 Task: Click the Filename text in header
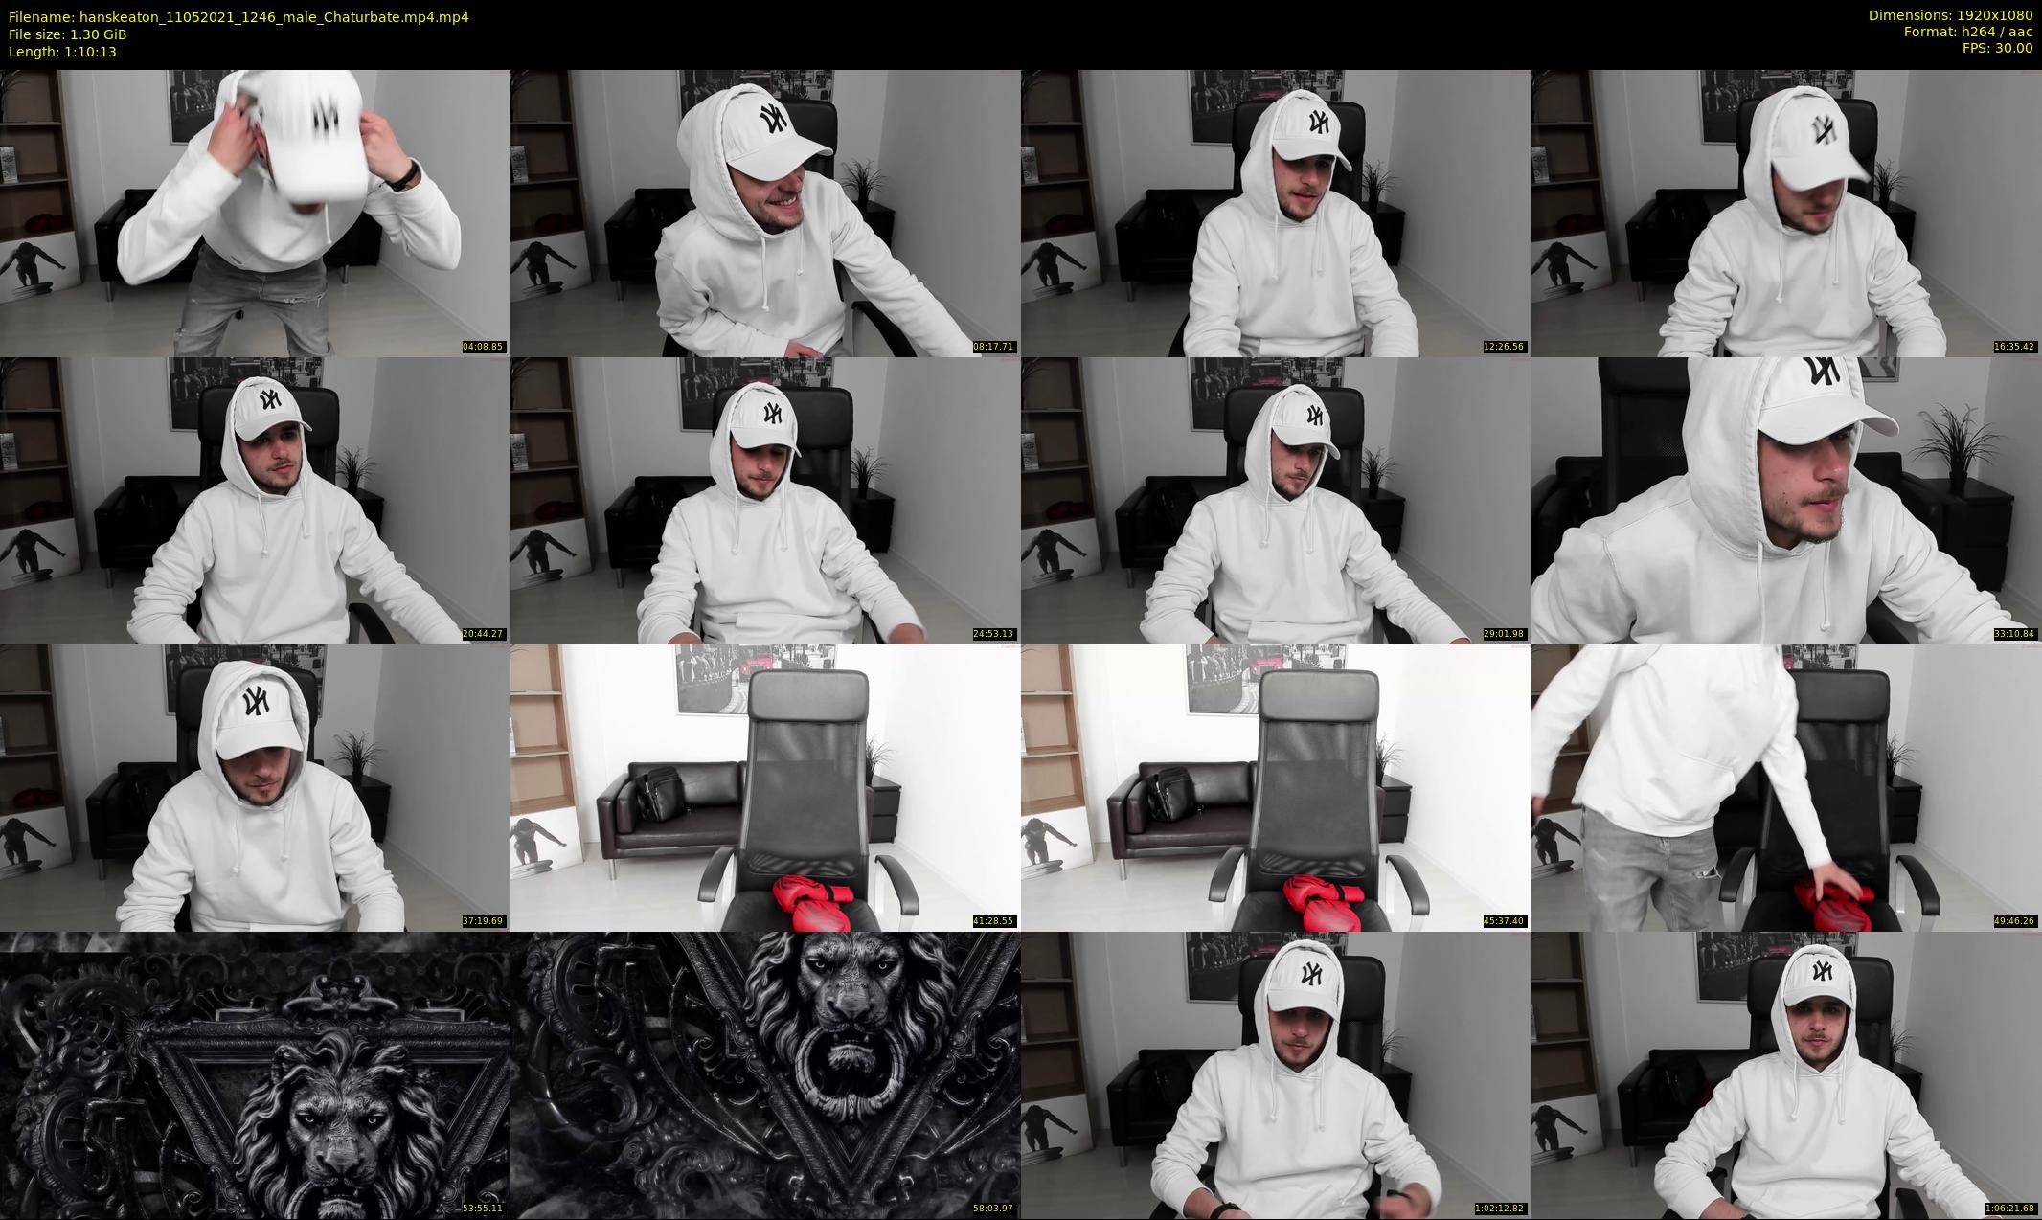tap(238, 16)
